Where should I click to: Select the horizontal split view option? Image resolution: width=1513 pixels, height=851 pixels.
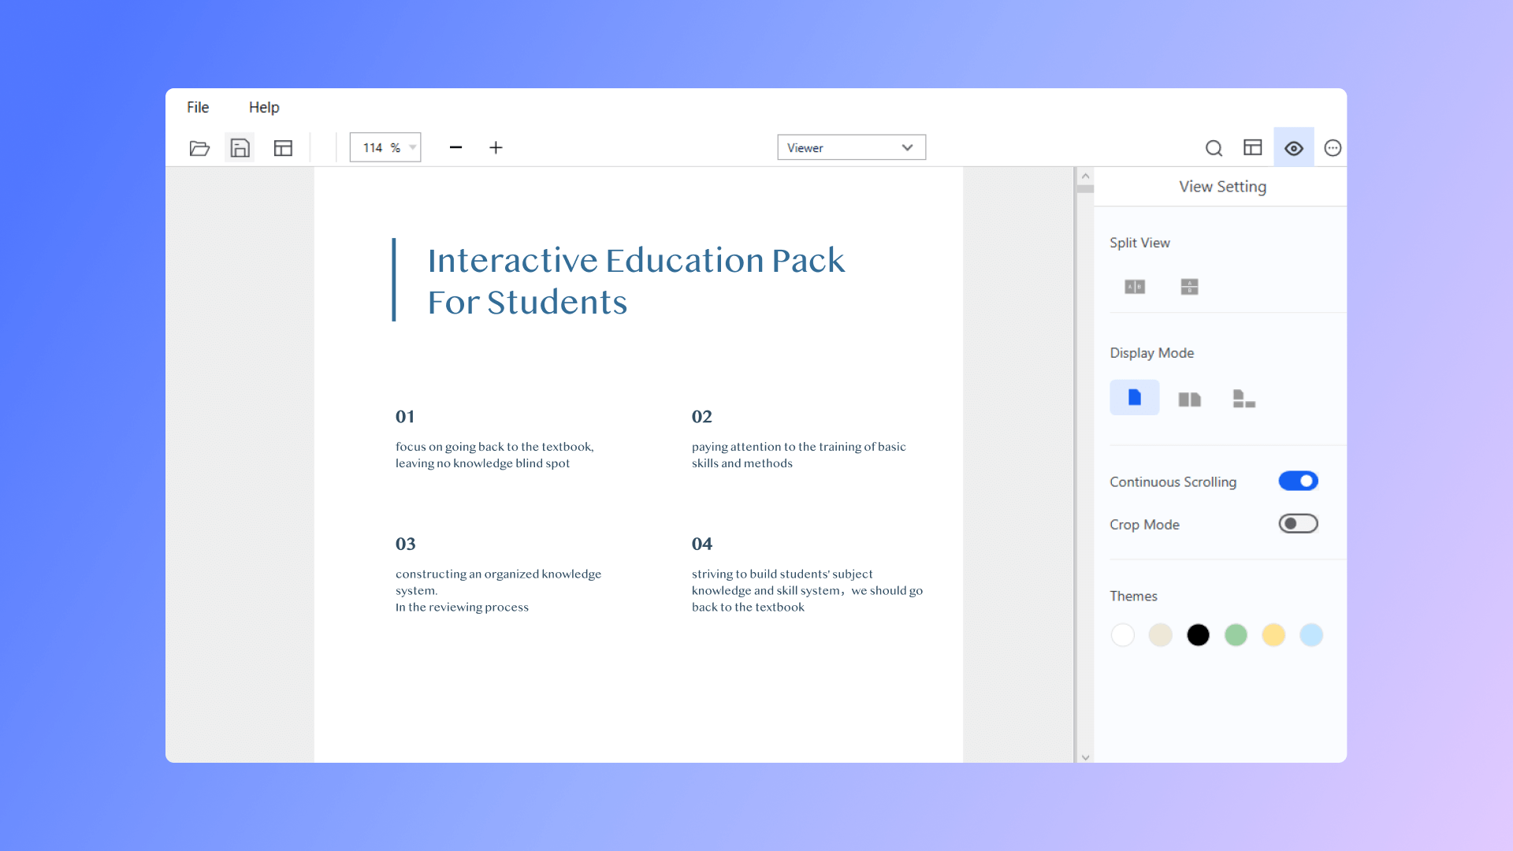click(1188, 287)
